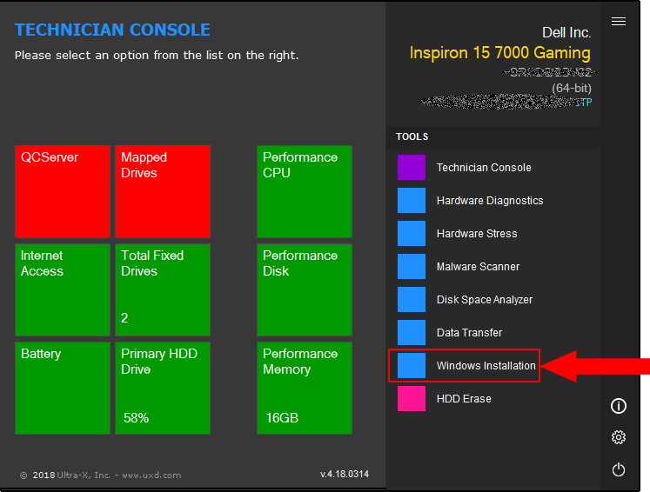Viewport: 650px width, 492px height.
Task: Open the hamburger menu icon
Action: tap(619, 22)
